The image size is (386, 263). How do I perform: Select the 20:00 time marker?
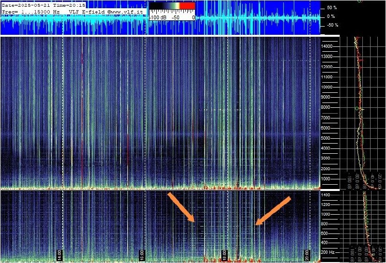(307, 255)
